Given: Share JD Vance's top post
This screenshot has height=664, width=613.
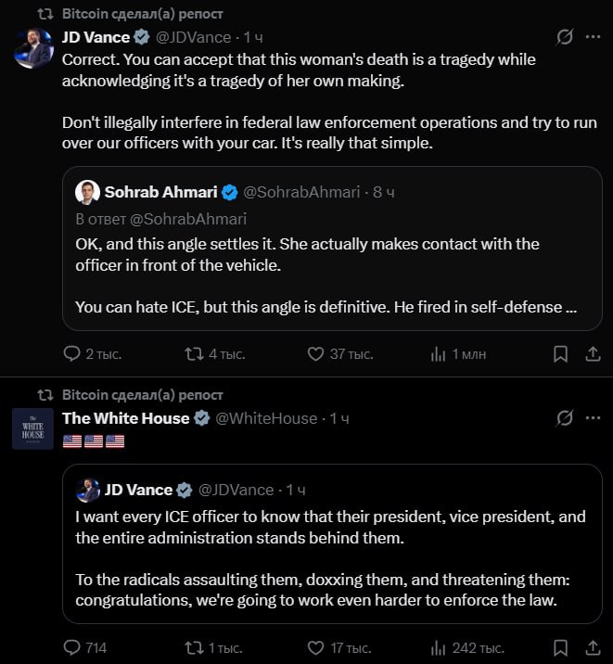Looking at the screenshot, I should [593, 353].
